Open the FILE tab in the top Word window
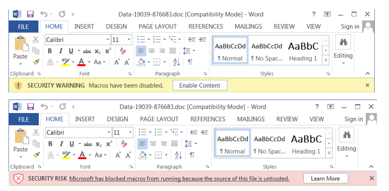Viewport: 389px width, 191px height. [23, 27]
